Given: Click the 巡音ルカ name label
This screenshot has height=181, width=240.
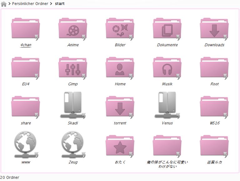Looking at the screenshot, I should (214, 162).
